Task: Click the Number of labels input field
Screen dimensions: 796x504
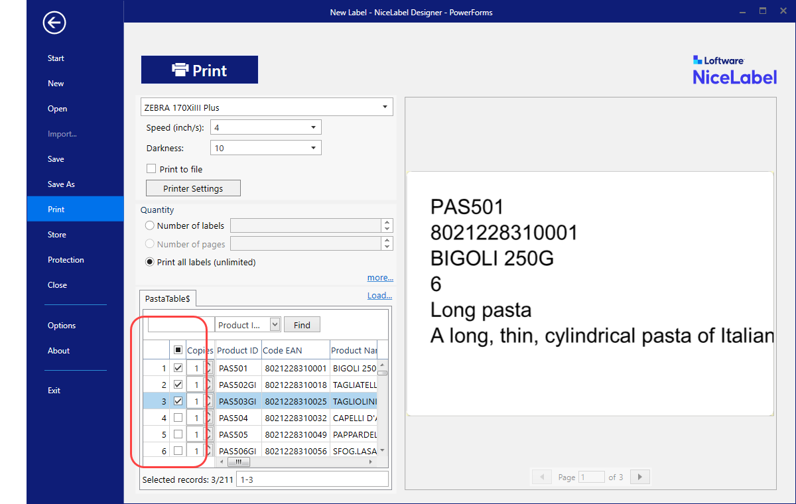Action: 306,225
